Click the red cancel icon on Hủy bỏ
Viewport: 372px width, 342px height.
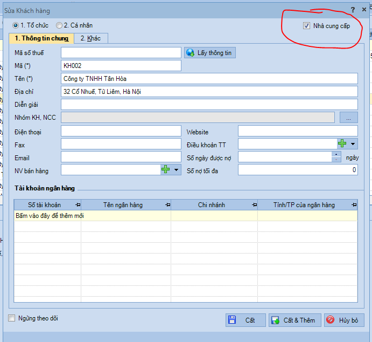[x=330, y=320]
